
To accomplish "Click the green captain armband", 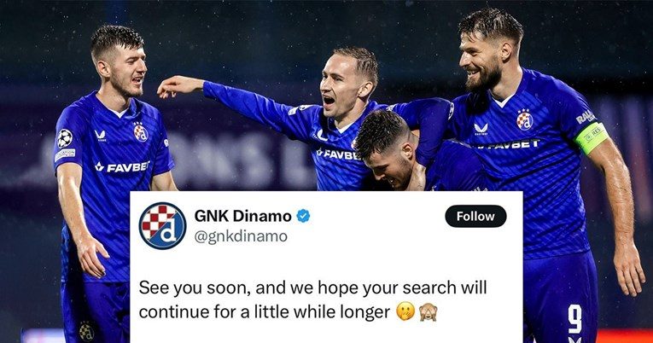I will point(592,138).
